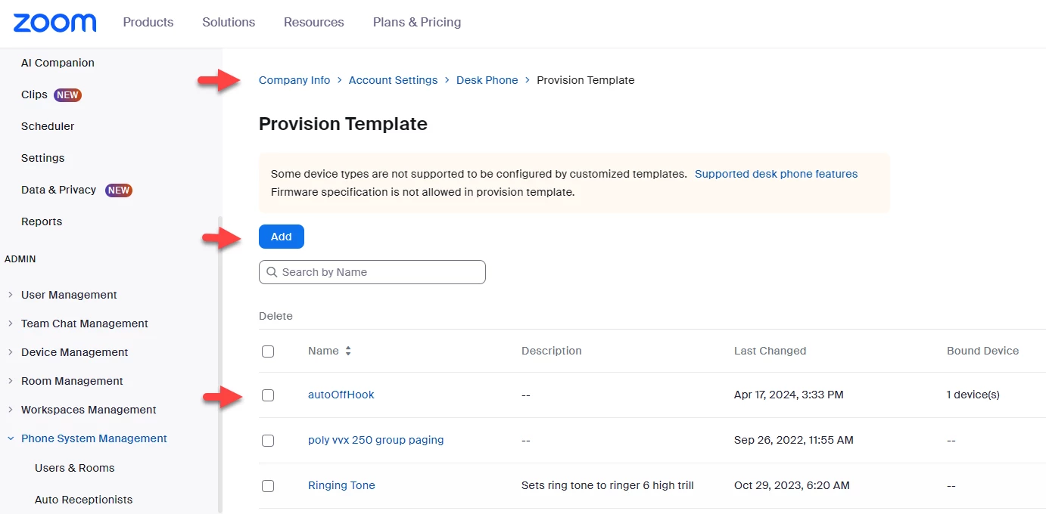This screenshot has width=1046, height=514.
Task: Toggle the select-all header checkbox
Action: (268, 351)
